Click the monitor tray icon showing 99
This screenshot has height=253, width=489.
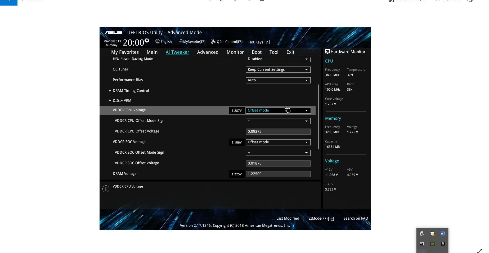click(422, 244)
